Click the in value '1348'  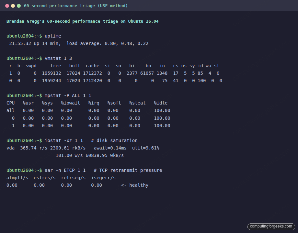(x=162, y=73)
